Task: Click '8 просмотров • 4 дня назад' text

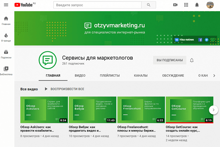Action: (40, 136)
